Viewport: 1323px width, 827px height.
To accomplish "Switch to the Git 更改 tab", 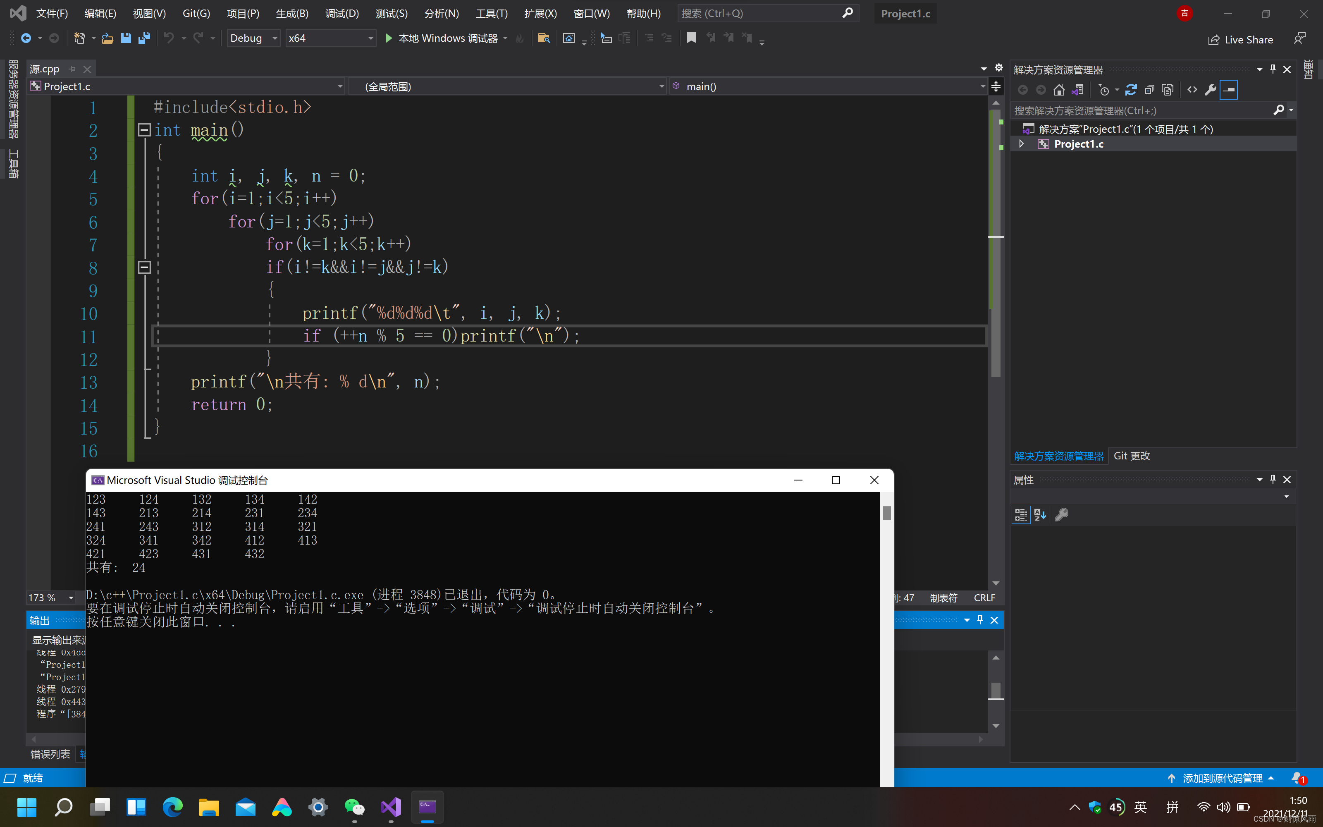I will click(1132, 456).
